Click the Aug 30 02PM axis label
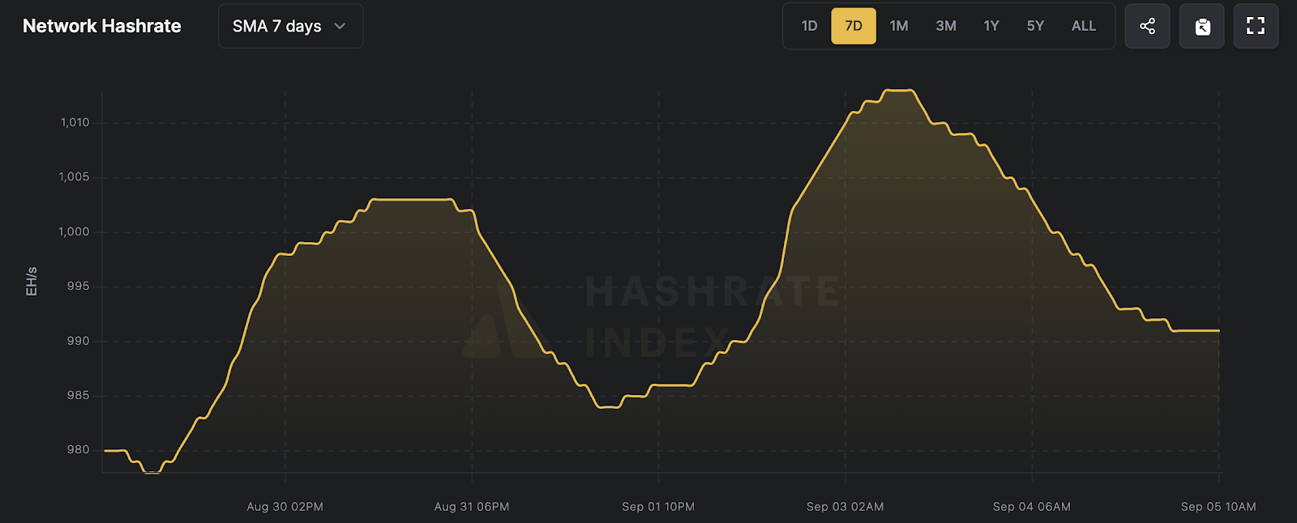Viewport: 1297px width, 523px height. tap(285, 507)
